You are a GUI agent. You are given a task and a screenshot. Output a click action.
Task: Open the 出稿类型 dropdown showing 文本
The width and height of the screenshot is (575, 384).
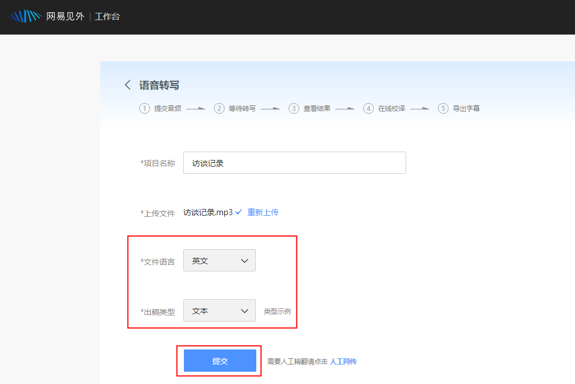pyautogui.click(x=220, y=310)
